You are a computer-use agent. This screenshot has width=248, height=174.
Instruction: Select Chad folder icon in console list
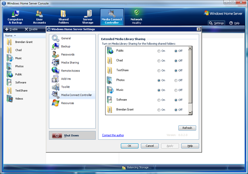(x=9, y=50)
